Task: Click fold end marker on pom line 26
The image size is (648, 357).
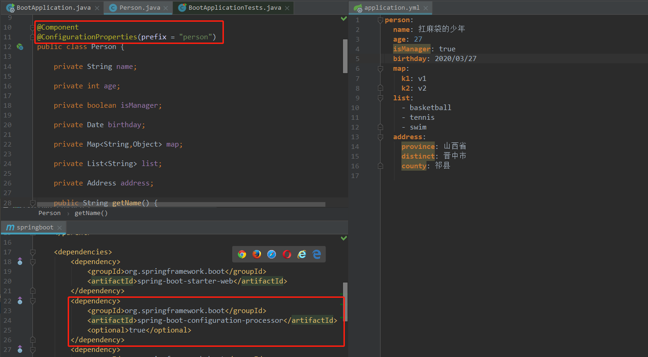Action: click(32, 340)
